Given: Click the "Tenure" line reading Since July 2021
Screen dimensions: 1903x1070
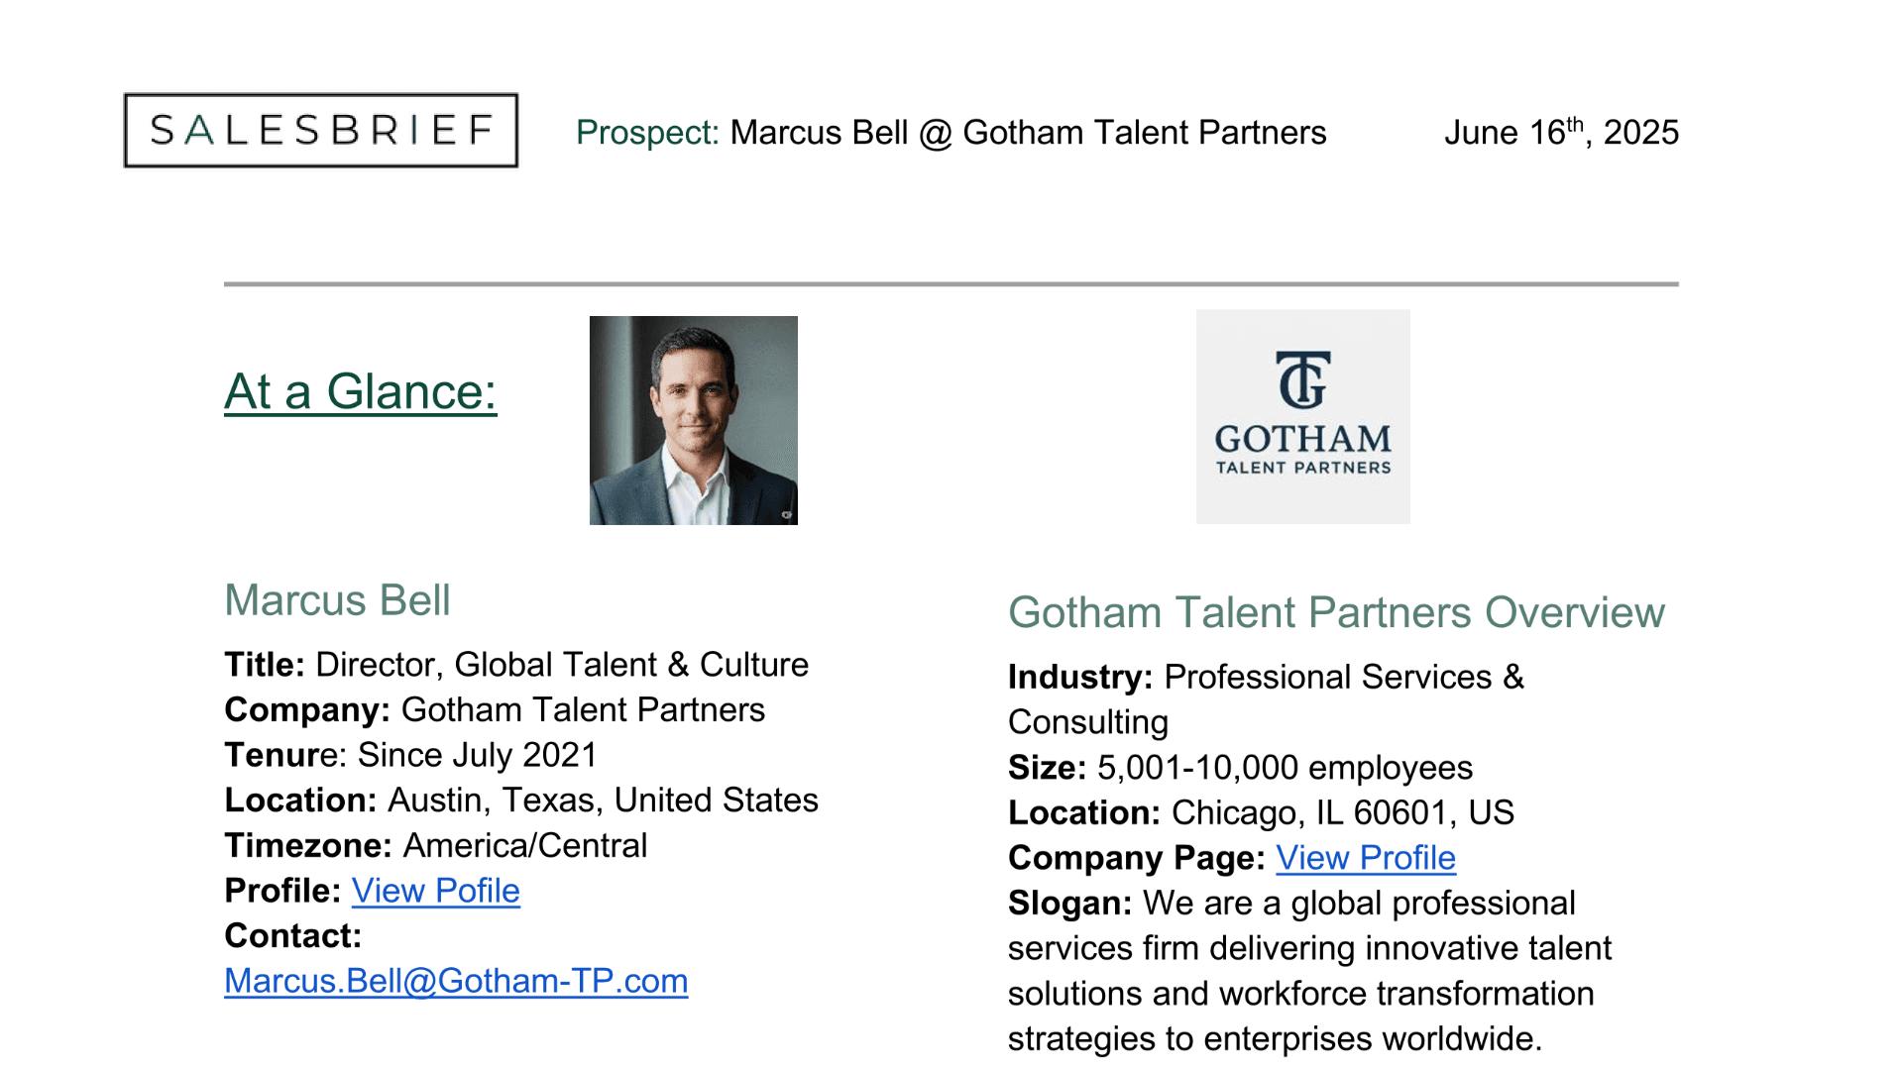Looking at the screenshot, I should pyautogui.click(x=410, y=755).
